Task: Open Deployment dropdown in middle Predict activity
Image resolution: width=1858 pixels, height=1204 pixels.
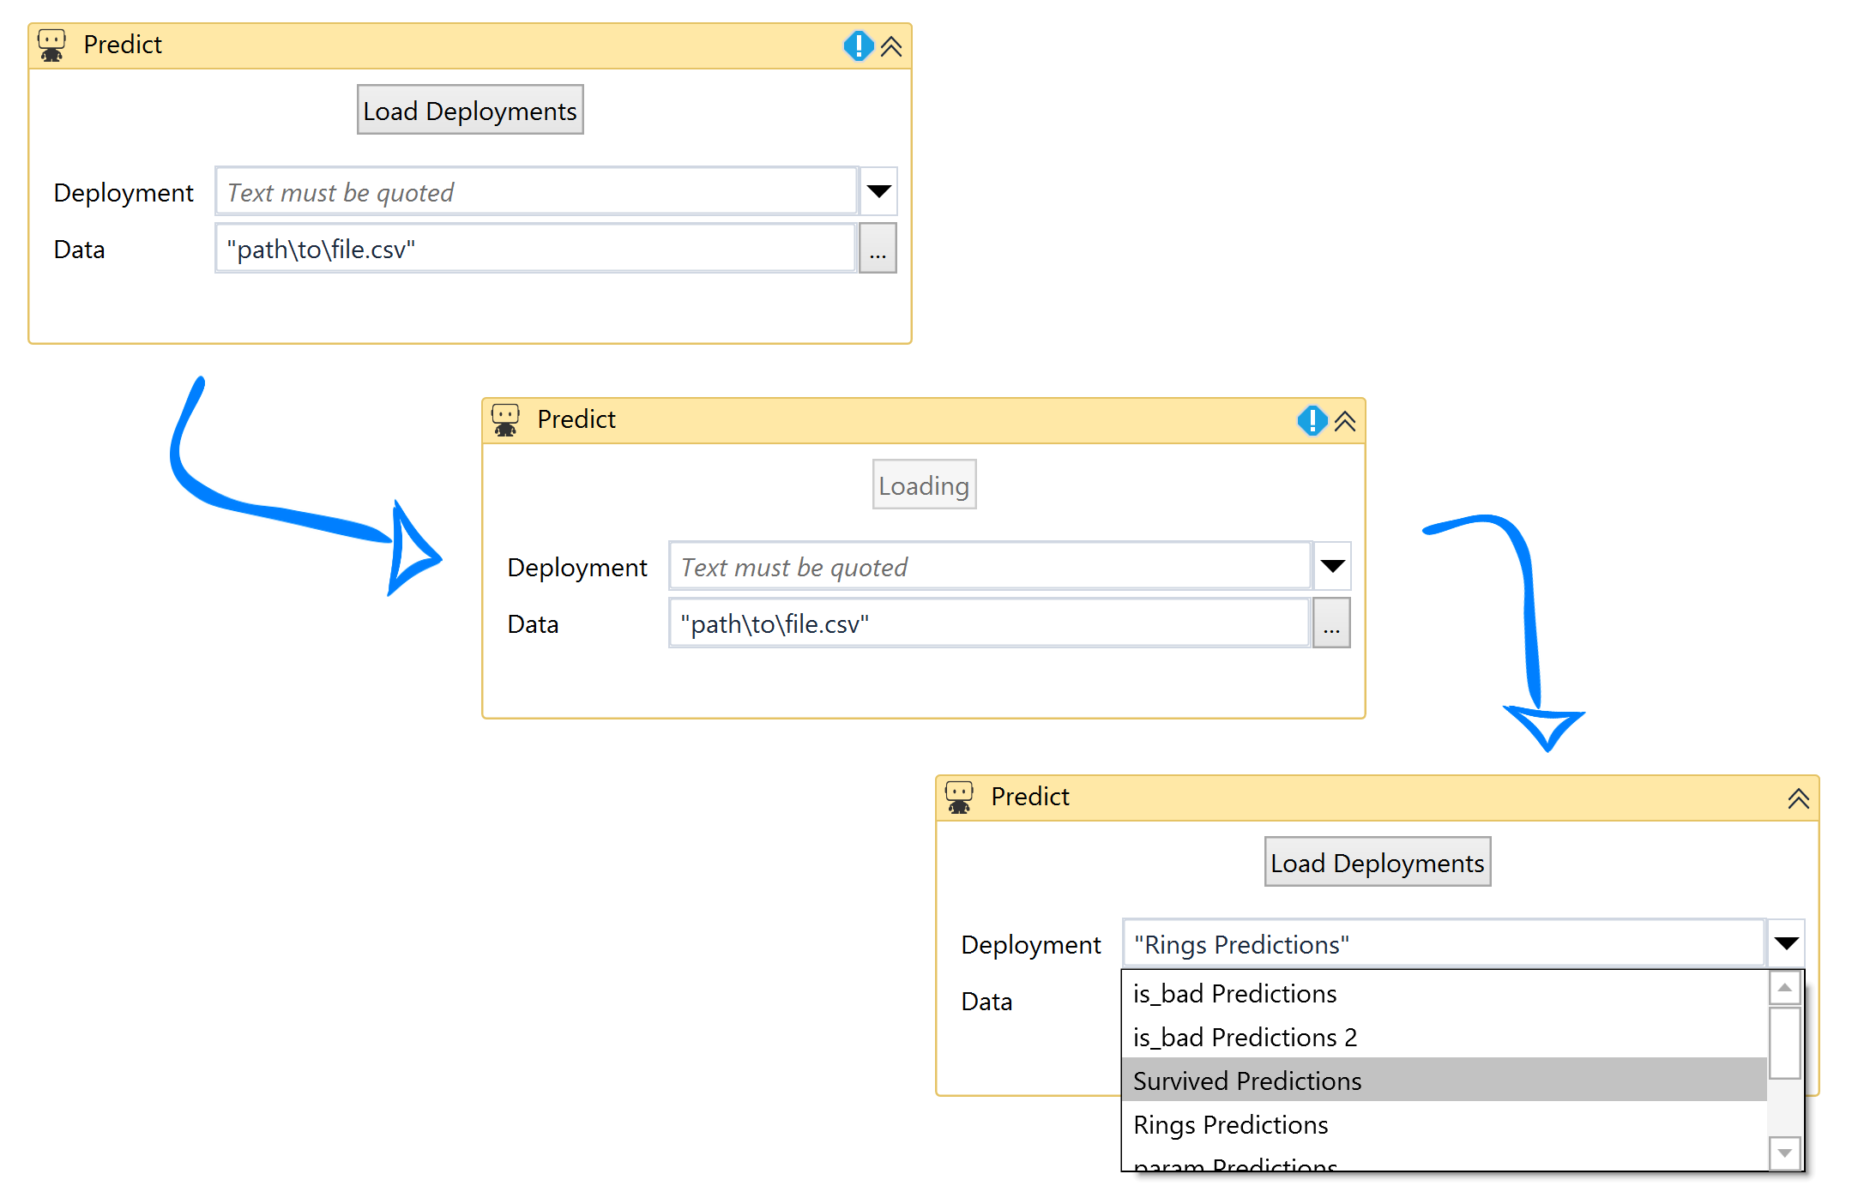Action: tap(1332, 566)
